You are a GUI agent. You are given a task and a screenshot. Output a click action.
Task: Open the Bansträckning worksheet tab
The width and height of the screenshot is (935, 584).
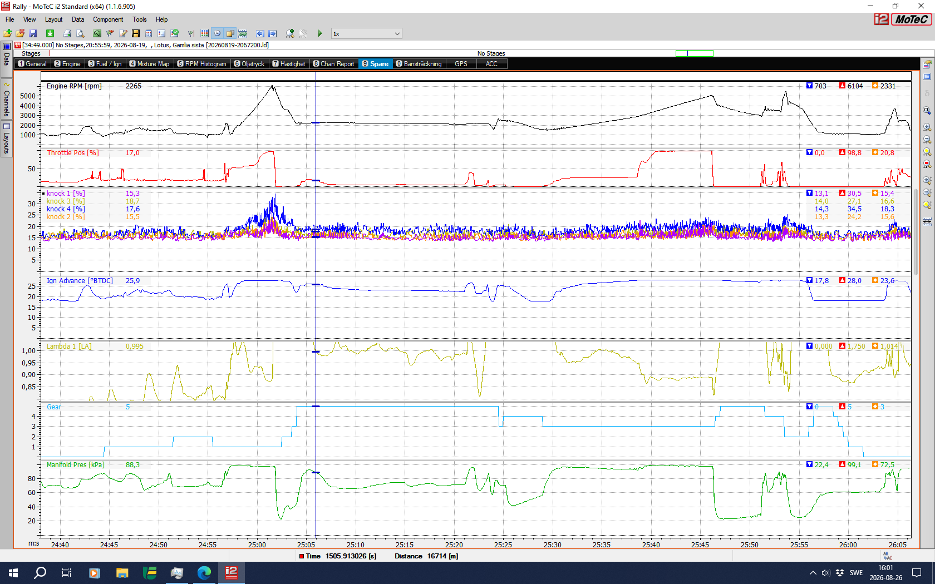point(419,64)
